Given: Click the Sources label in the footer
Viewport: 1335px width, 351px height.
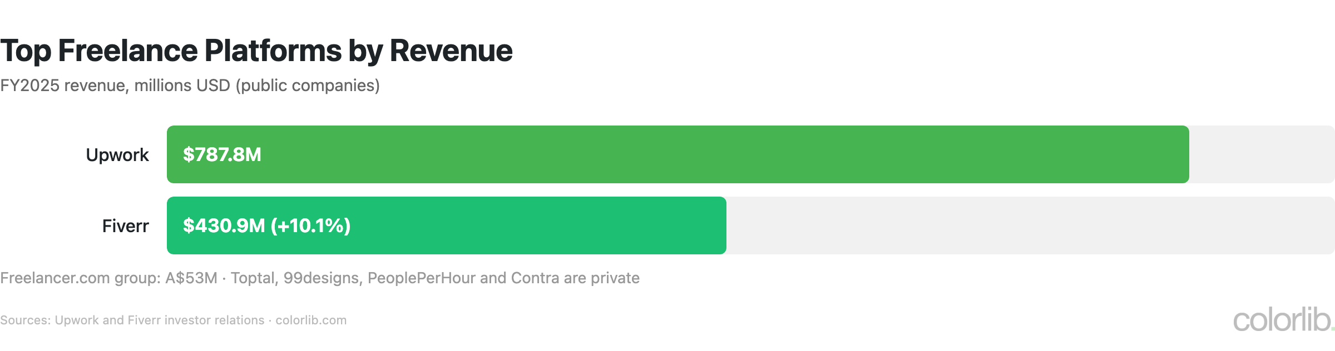Looking at the screenshot, I should point(25,320).
